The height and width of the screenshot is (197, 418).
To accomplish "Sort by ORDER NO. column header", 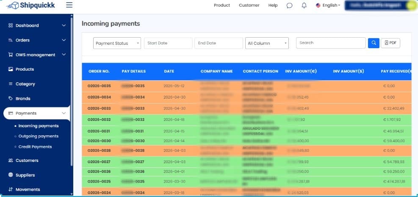I will [99, 71].
